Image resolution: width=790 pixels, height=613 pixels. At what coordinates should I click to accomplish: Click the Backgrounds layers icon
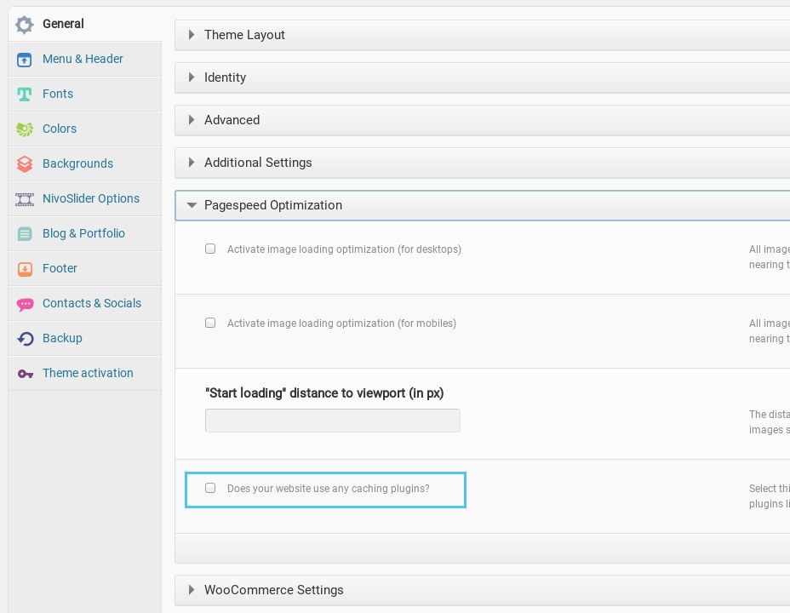(26, 164)
